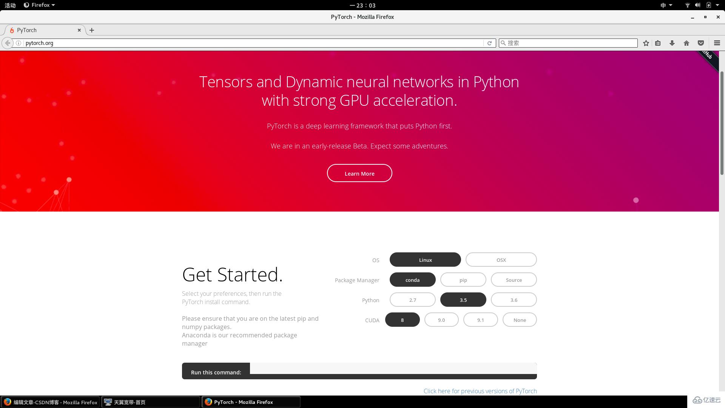Screen dimensions: 725x408
Task: Click the Firefox menu hamburger icon
Action: [717, 43]
